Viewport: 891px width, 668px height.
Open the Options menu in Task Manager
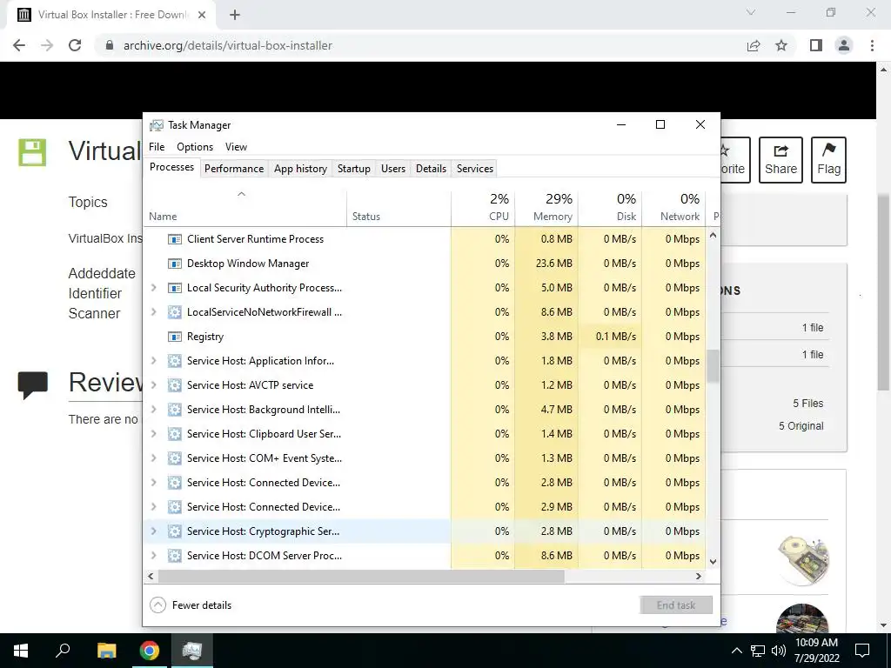pyautogui.click(x=195, y=147)
